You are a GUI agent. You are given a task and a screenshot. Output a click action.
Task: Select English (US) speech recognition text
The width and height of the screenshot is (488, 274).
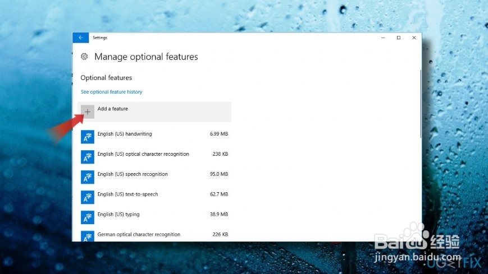tap(133, 174)
